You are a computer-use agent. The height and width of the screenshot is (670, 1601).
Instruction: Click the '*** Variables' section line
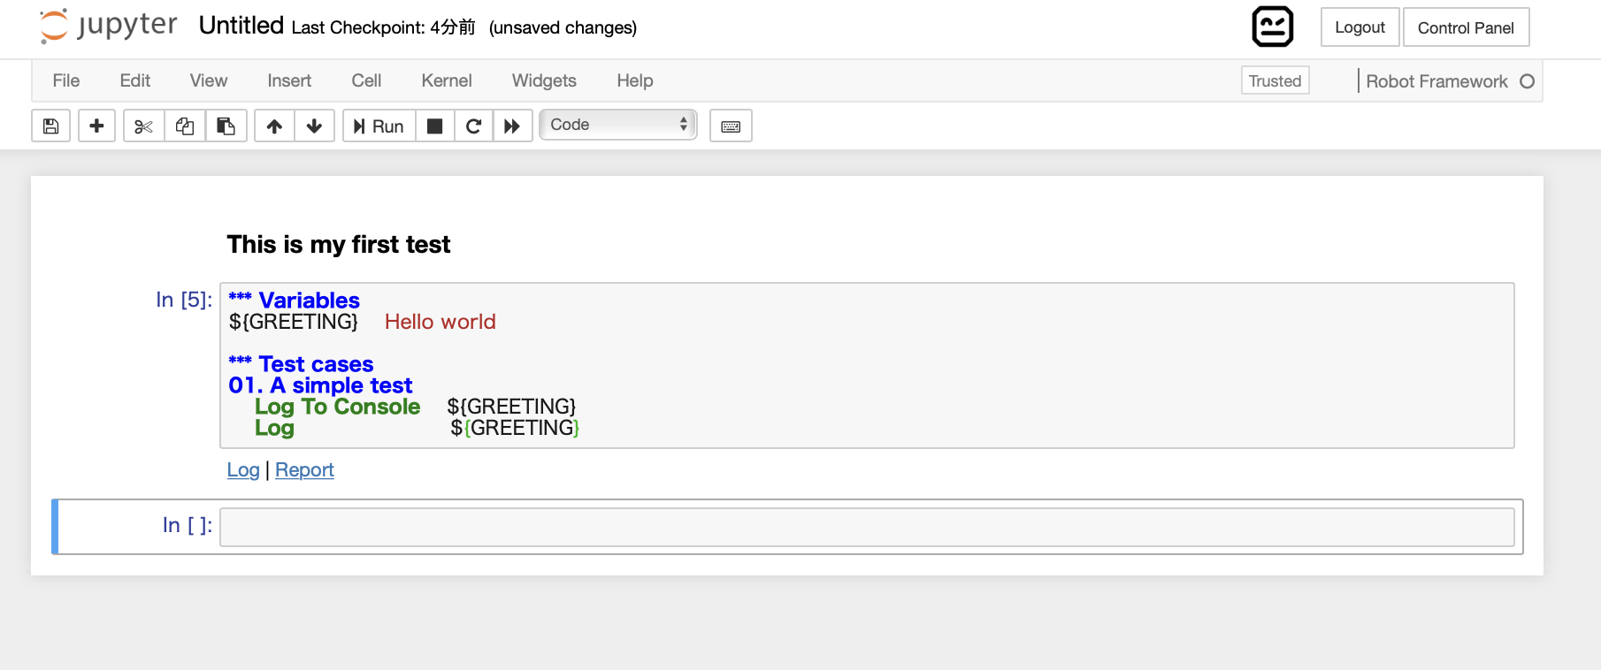(x=294, y=301)
